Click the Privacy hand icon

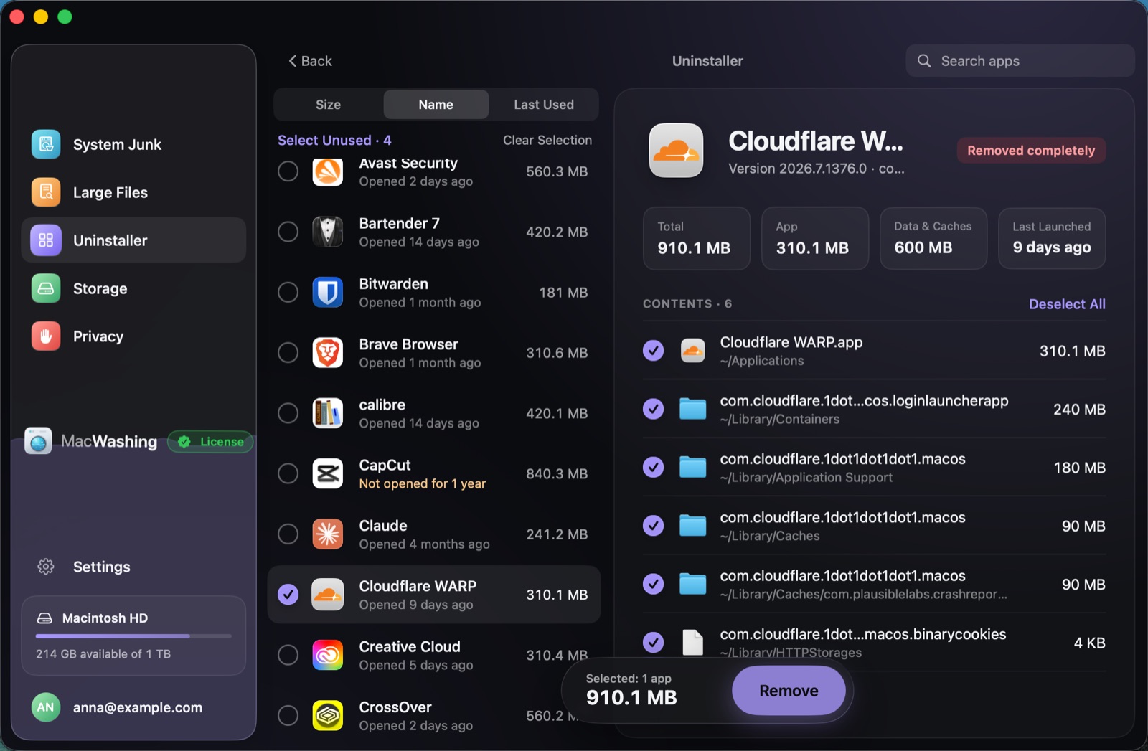point(46,336)
